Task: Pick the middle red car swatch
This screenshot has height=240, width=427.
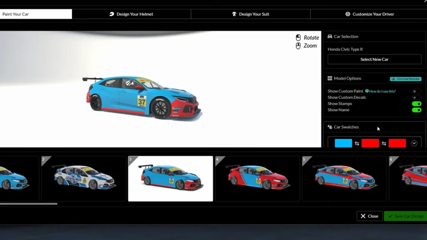Action: (370, 143)
